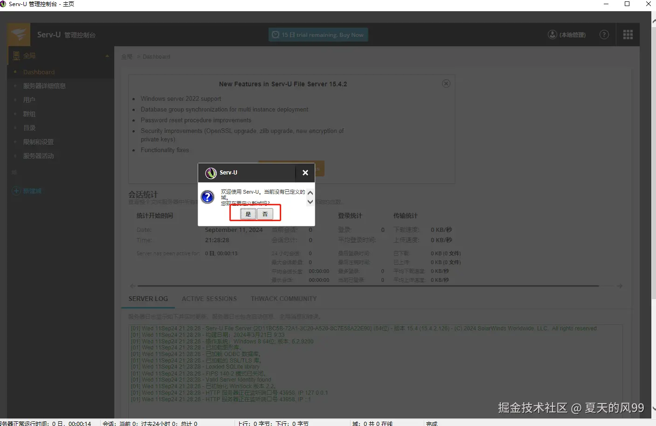
Task: Click the 否 (No) button in dialog
Action: point(265,214)
